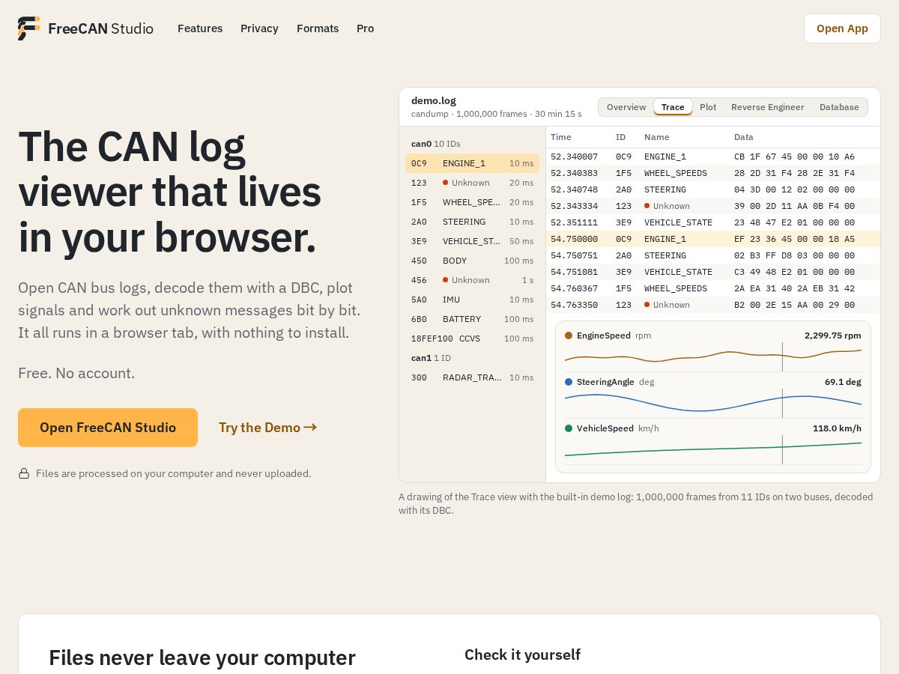
Task: Click trace row with time 54.763350
Action: click(713, 305)
